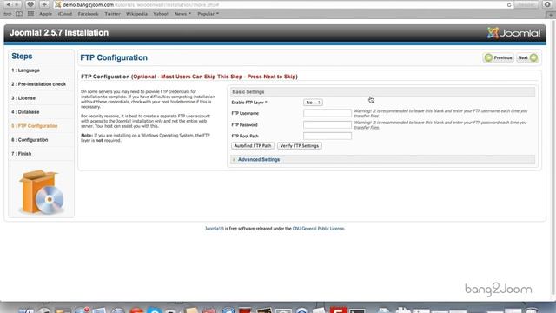
Task: Open the red app icon with a 5 in the Dock
Action: (338, 310)
